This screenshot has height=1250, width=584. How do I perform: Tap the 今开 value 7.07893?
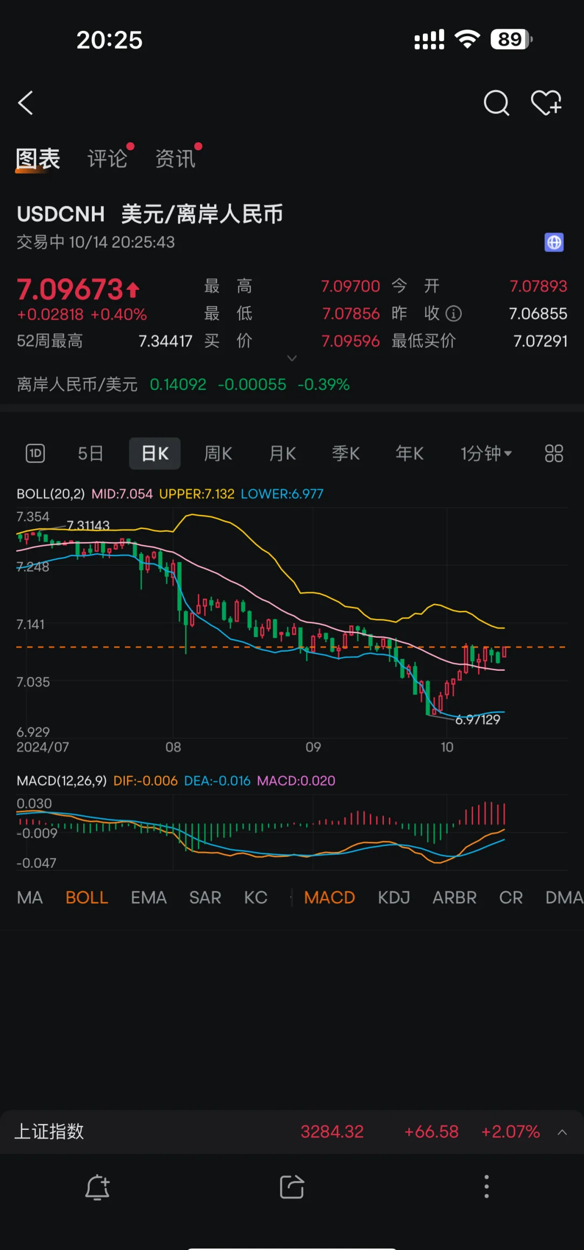coord(539,286)
